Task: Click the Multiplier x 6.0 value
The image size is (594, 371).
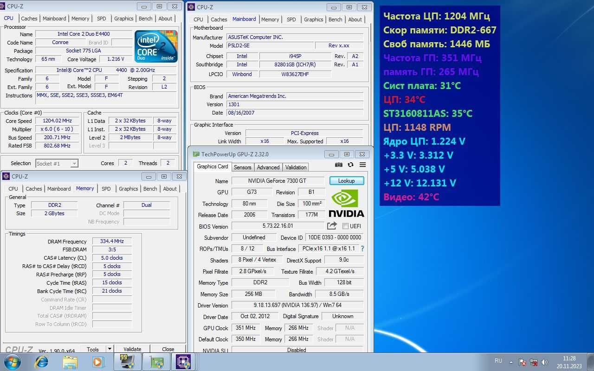Action: click(58, 129)
